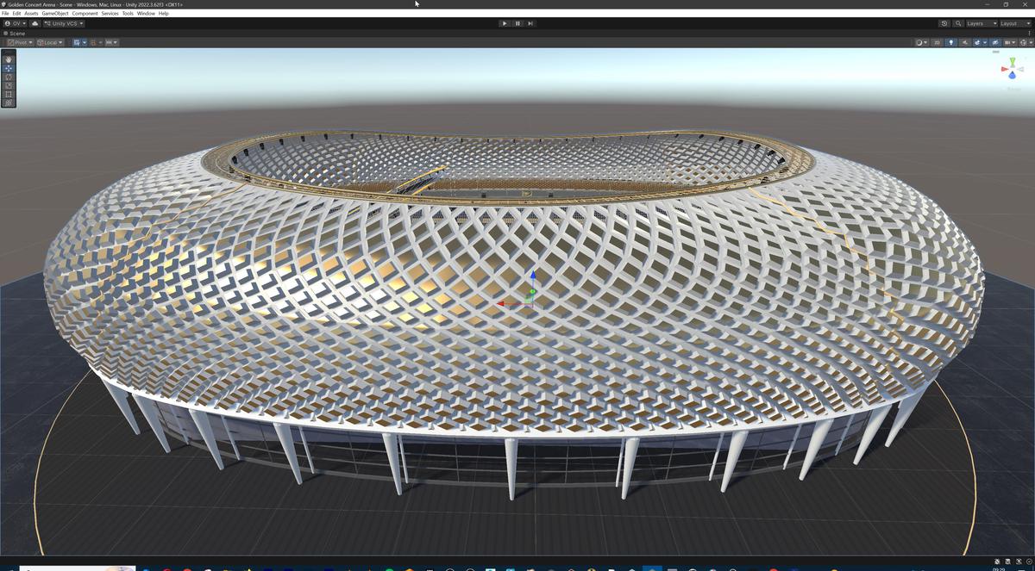Open the Unity VCS dropdown
The image size is (1035, 571).
[x=64, y=23]
